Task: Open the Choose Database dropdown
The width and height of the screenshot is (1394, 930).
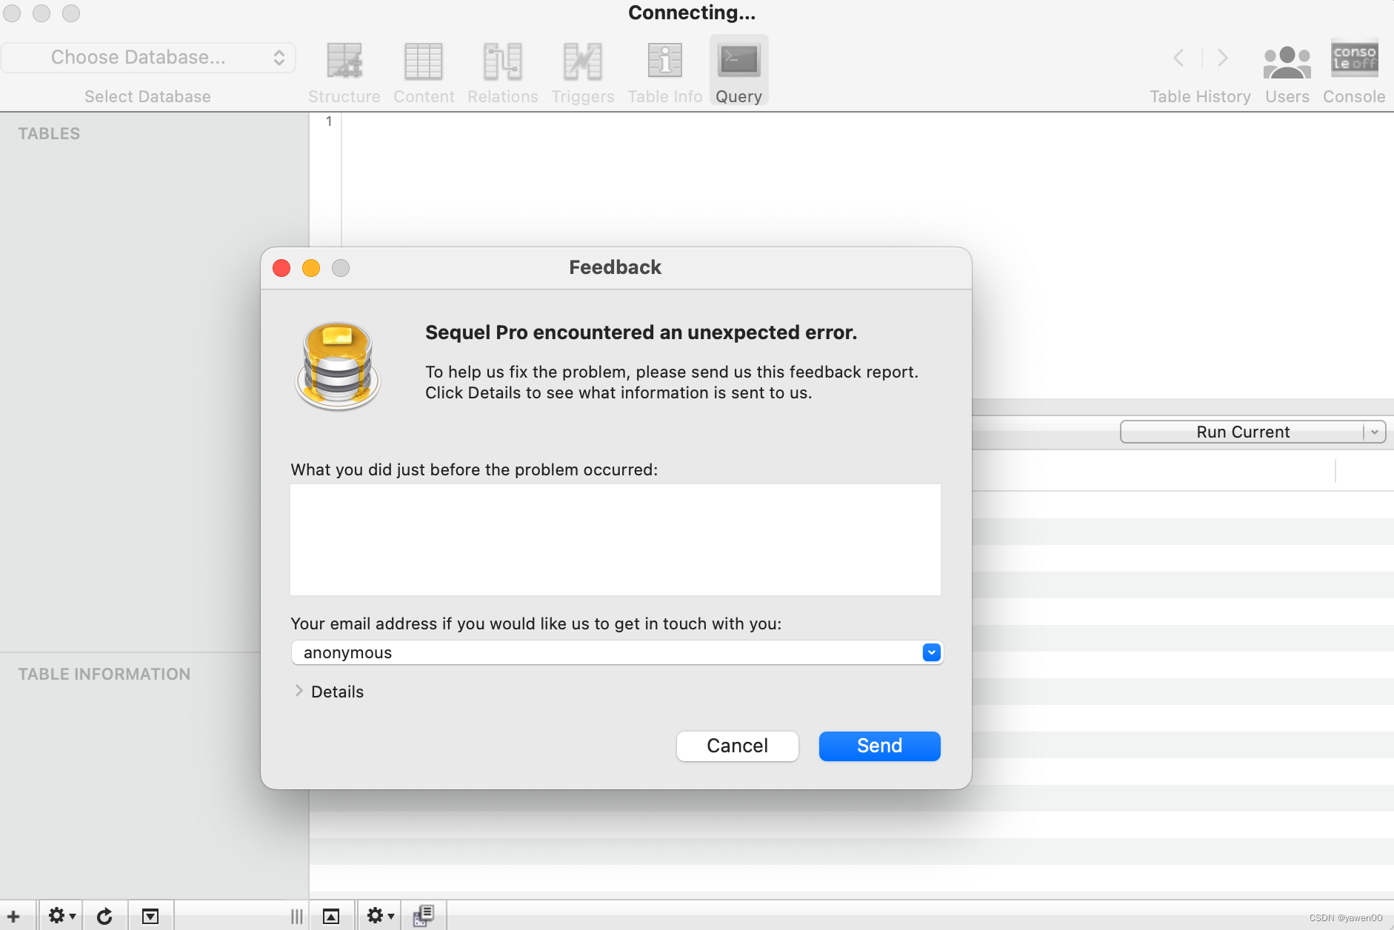Action: [x=148, y=58]
